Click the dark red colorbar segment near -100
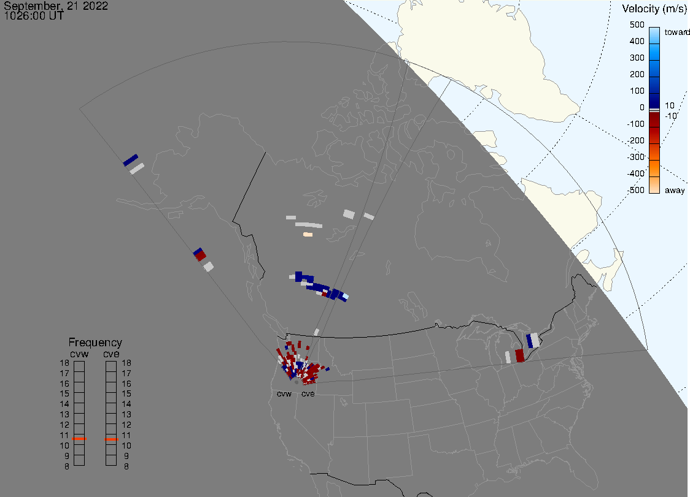 654,120
